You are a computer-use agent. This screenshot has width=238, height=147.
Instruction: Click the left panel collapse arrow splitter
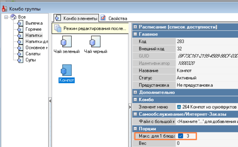point(50,101)
